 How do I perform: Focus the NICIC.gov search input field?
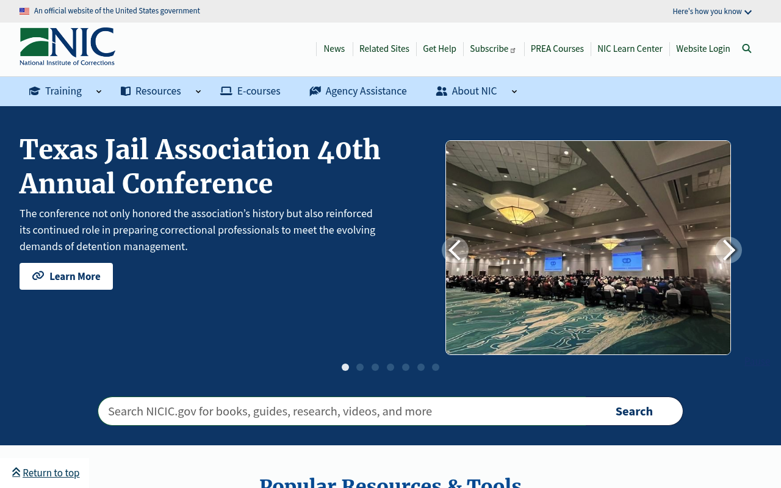[342, 411]
